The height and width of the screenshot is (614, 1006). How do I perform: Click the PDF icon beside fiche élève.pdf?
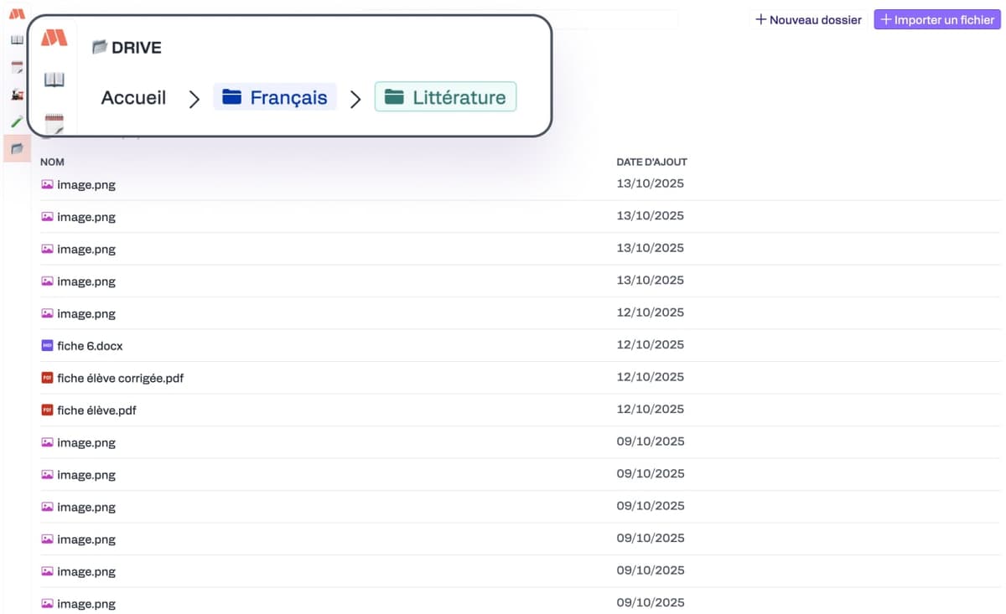tap(47, 410)
